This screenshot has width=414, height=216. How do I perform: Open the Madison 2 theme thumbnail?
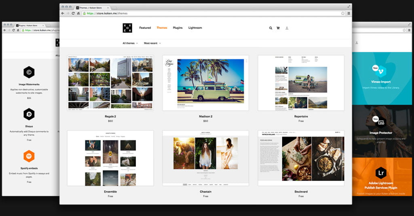pyautogui.click(x=206, y=83)
